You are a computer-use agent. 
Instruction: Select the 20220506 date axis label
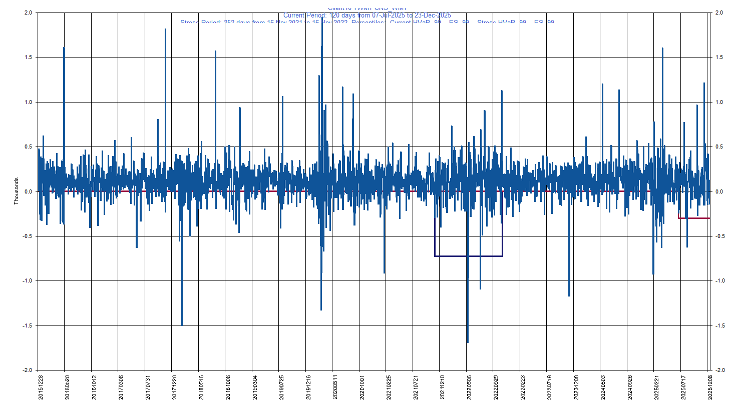pos(470,388)
